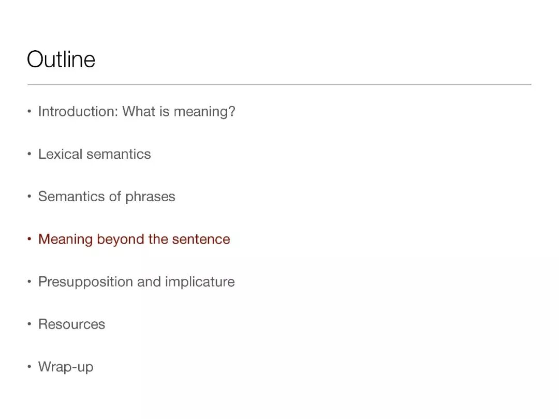This screenshot has width=559, height=419.
Task: Click the bullet dot before Resources
Action: pyautogui.click(x=30, y=325)
